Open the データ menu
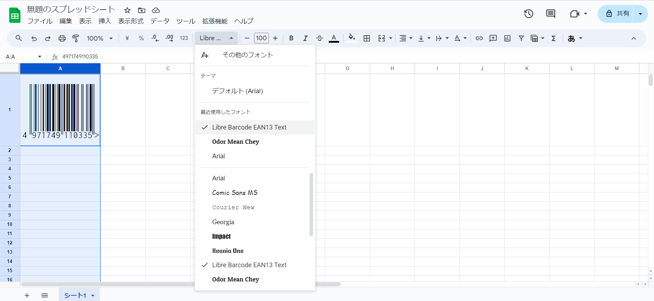 (160, 21)
